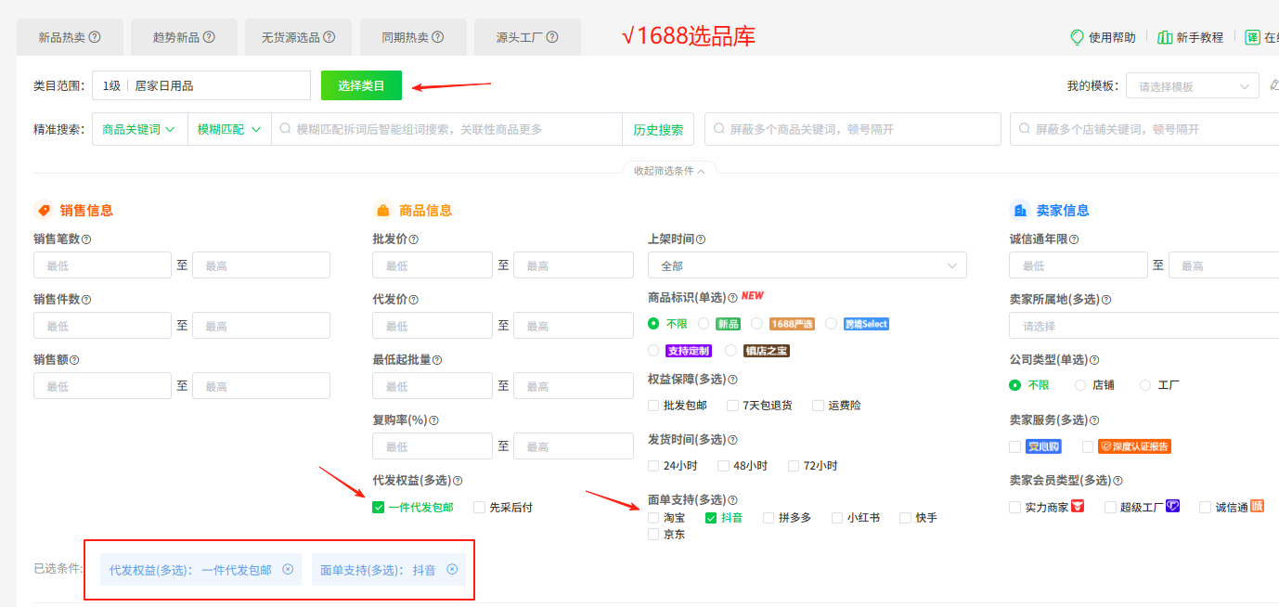The image size is (1279, 607).
Task: Click the green 选择类目 button
Action: tap(360, 84)
